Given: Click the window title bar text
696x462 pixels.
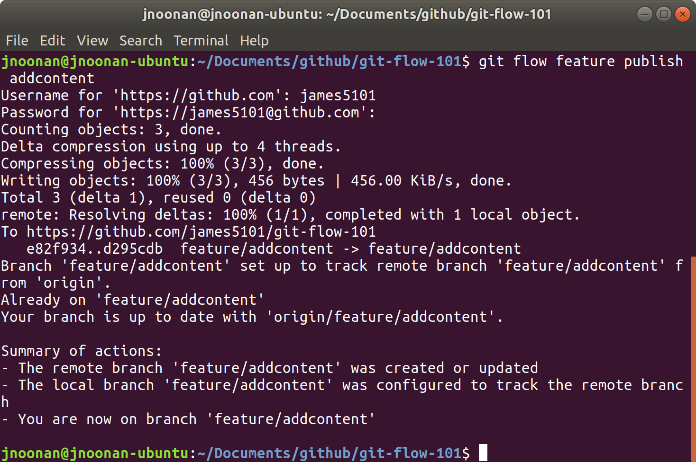Looking at the screenshot, I should 347,14.
